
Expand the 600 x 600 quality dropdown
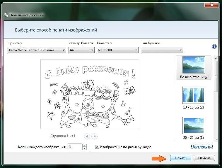coord(117,50)
